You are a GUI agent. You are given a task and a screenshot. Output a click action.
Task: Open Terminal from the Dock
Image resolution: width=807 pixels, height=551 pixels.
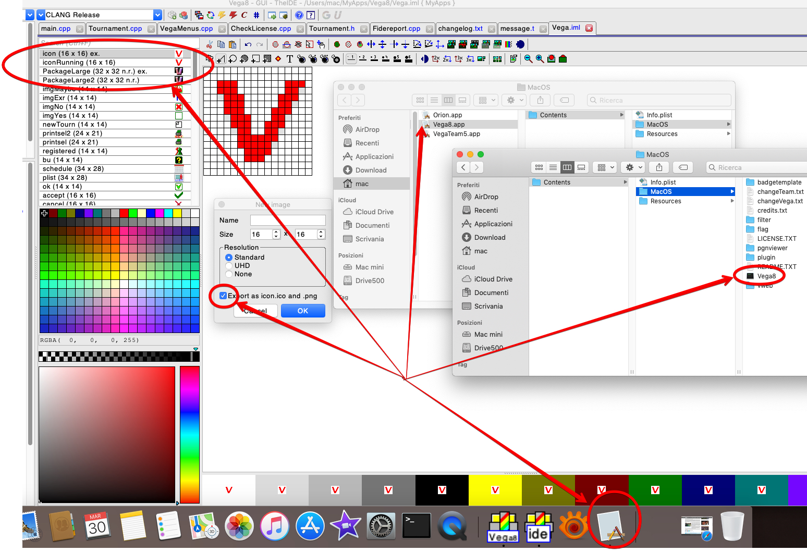pos(417,525)
